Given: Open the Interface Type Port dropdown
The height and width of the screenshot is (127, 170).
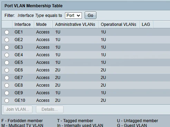Looking at the screenshot, I should [73, 16].
